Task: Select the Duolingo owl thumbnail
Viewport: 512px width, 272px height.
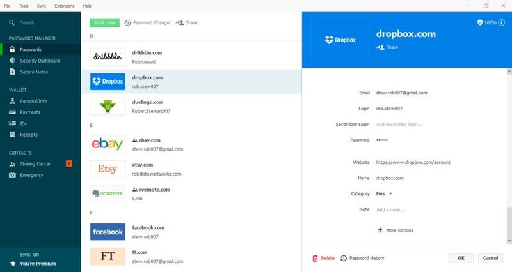Action: 108,106
